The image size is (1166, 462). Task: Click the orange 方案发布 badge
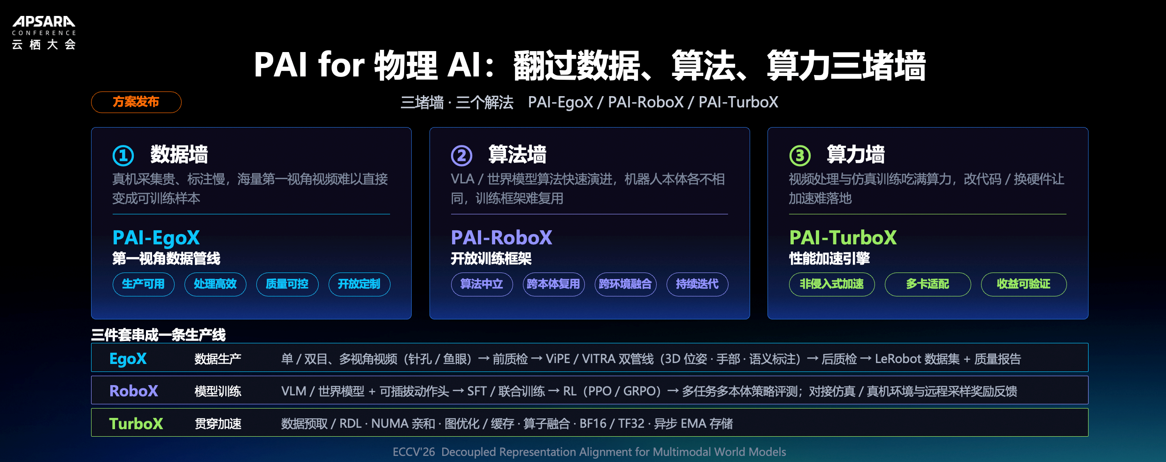pos(136,102)
